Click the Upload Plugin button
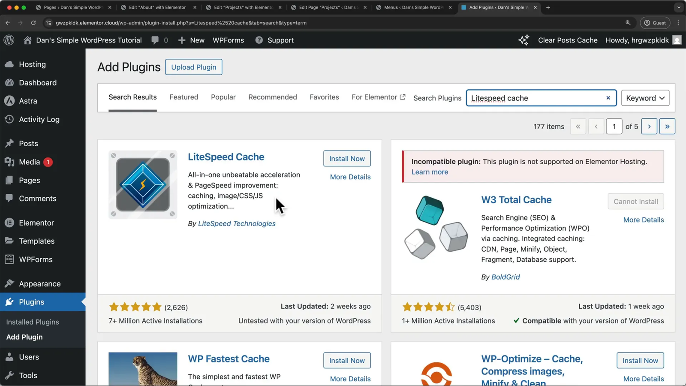Image resolution: width=686 pixels, height=386 pixels. tap(194, 67)
